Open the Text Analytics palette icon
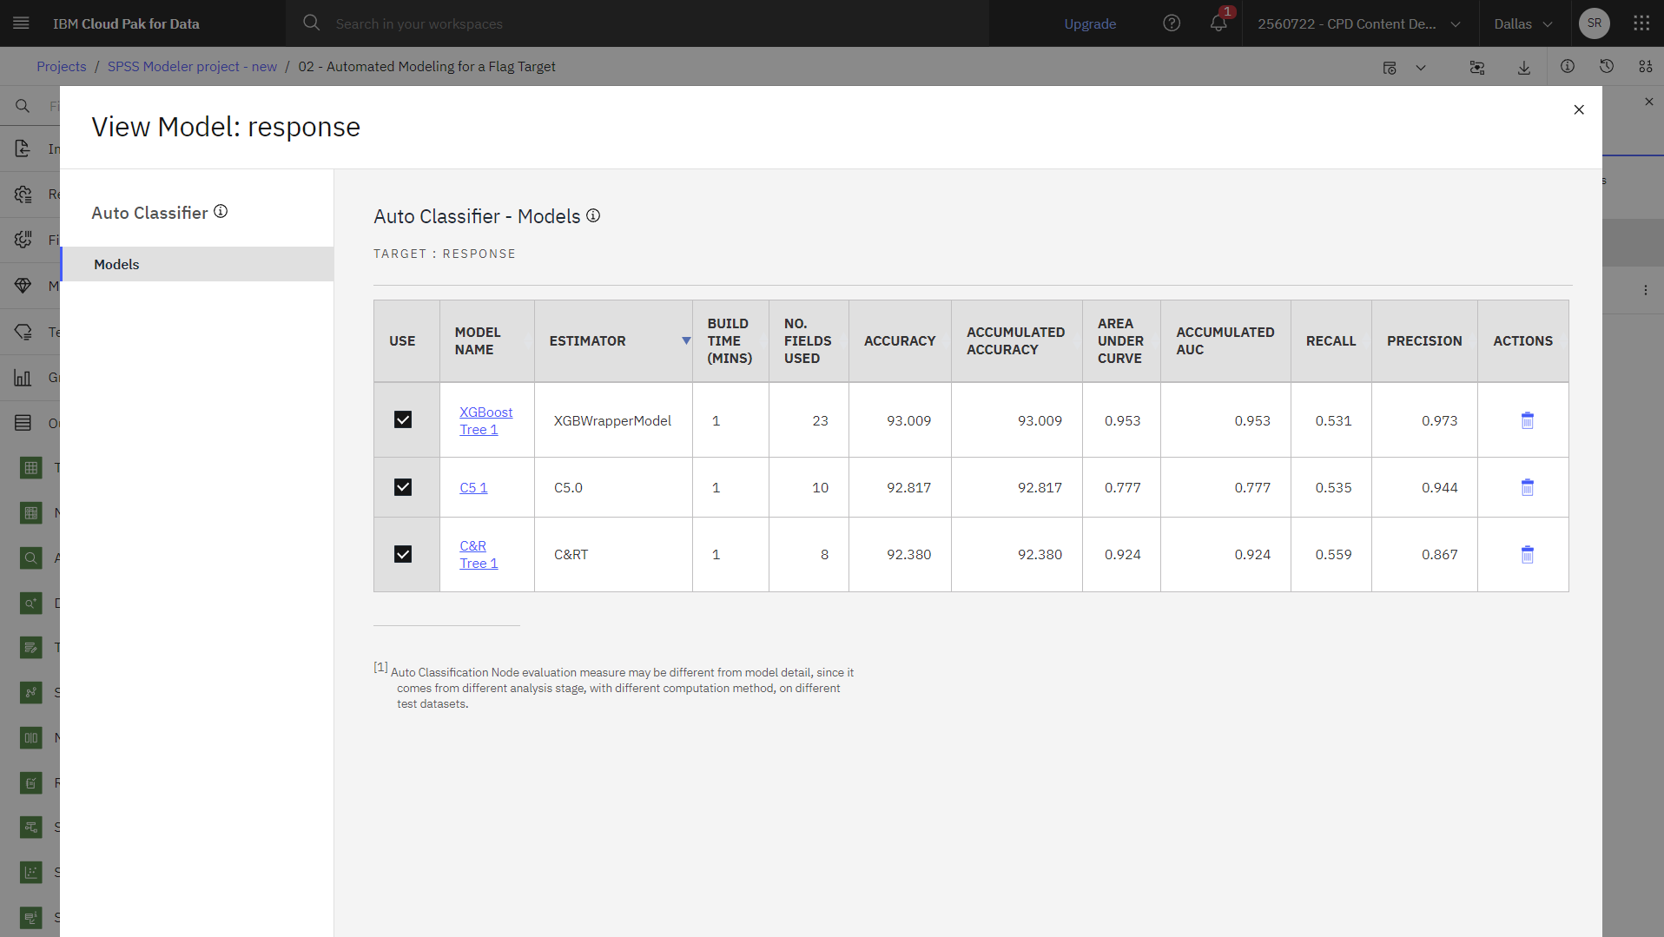The image size is (1664, 937). pos(23,332)
